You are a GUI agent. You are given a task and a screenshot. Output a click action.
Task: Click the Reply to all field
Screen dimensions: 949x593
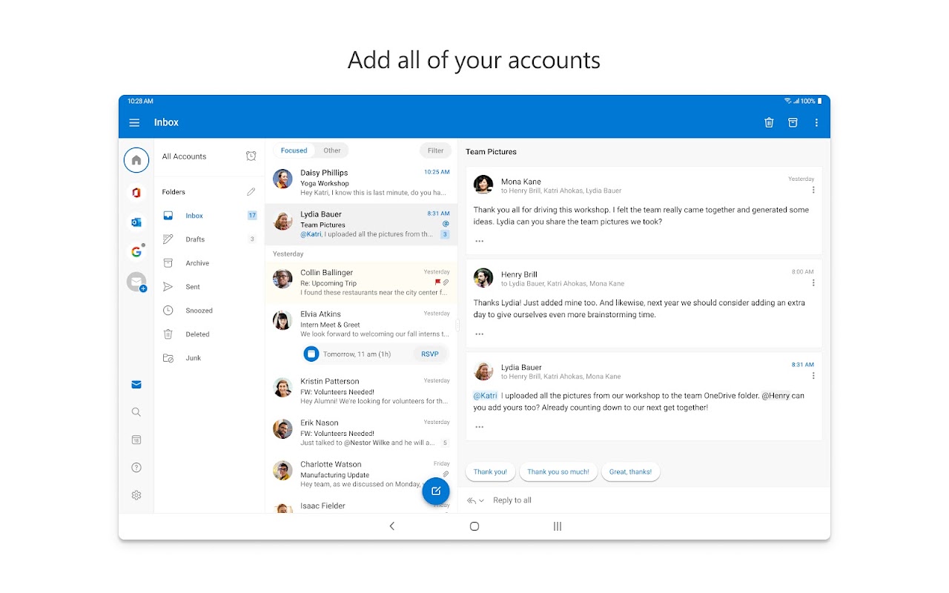click(512, 500)
